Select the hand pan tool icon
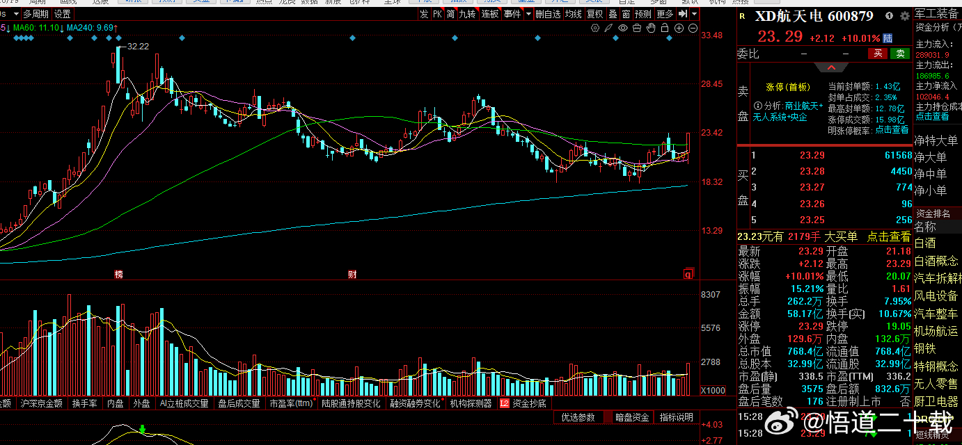This screenshot has width=962, height=445. pyautogui.click(x=651, y=28)
